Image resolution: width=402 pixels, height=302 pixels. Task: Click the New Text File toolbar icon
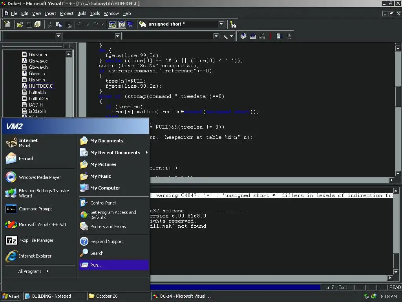click(x=7, y=24)
